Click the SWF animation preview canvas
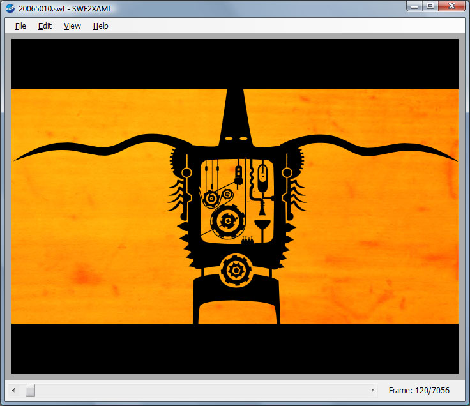The image size is (470, 406). click(235, 206)
